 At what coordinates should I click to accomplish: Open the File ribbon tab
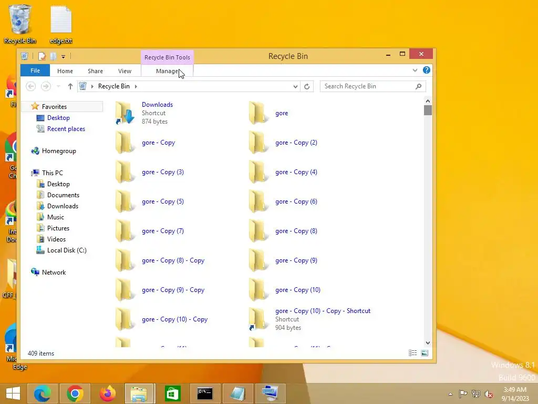[35, 70]
